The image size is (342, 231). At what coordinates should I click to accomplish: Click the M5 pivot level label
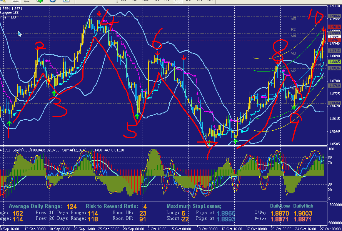[x=293, y=19]
